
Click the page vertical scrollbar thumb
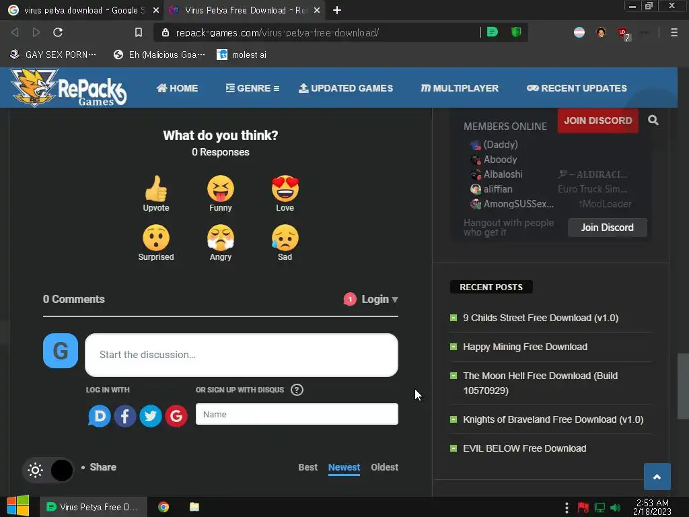(x=683, y=386)
